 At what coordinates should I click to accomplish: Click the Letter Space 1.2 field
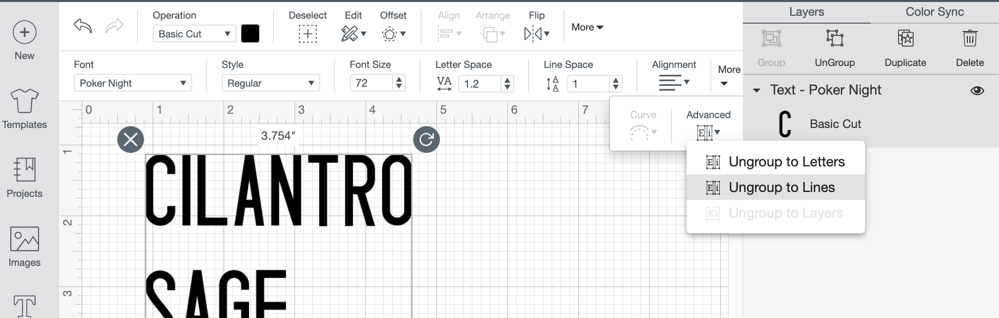[480, 83]
